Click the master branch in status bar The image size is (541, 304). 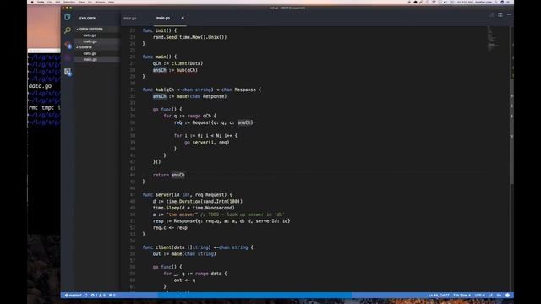click(x=74, y=296)
